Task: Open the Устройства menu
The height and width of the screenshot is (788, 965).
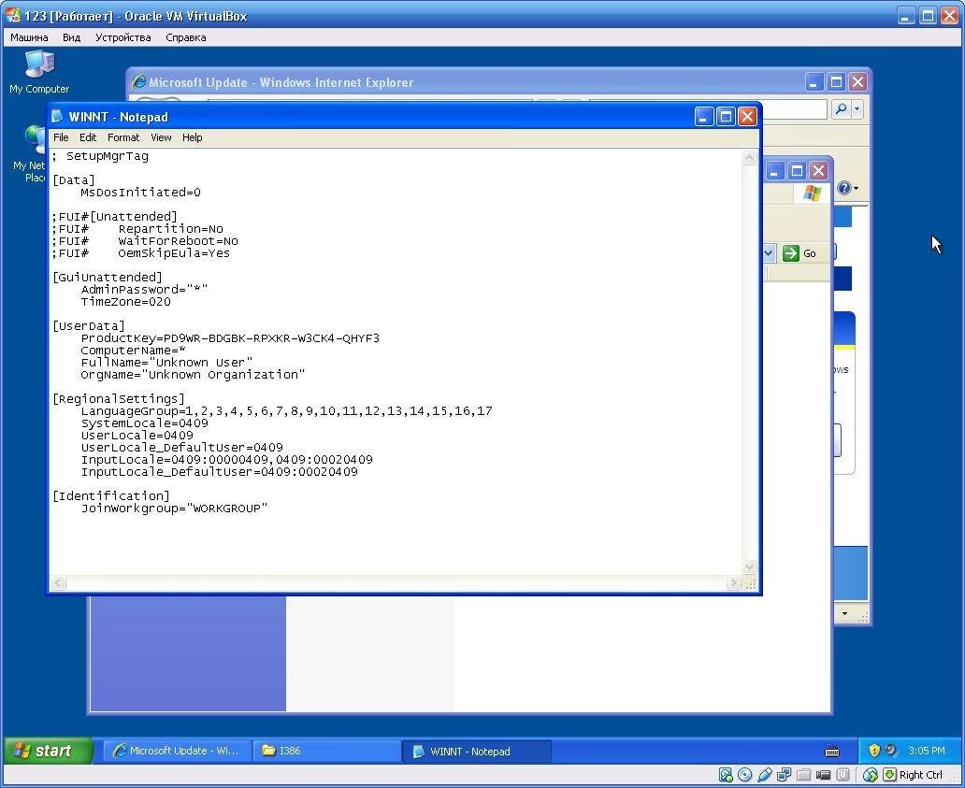Action: point(123,37)
